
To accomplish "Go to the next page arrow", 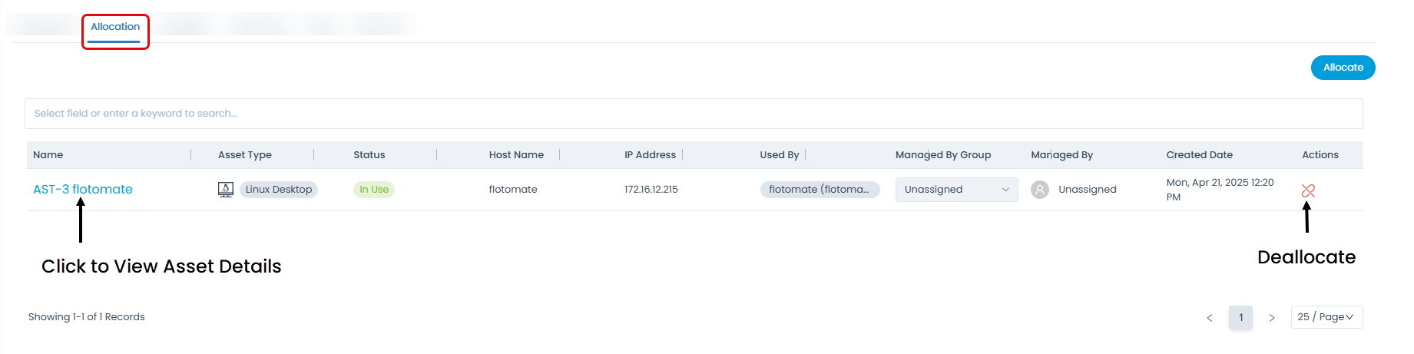I will (x=1272, y=318).
